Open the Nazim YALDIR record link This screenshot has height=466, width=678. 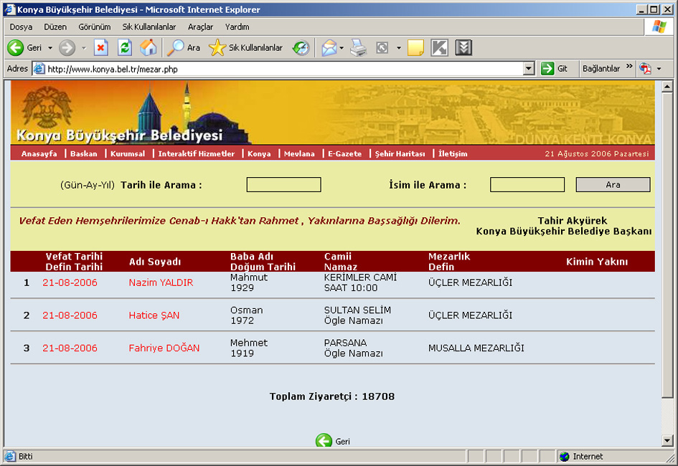(161, 282)
